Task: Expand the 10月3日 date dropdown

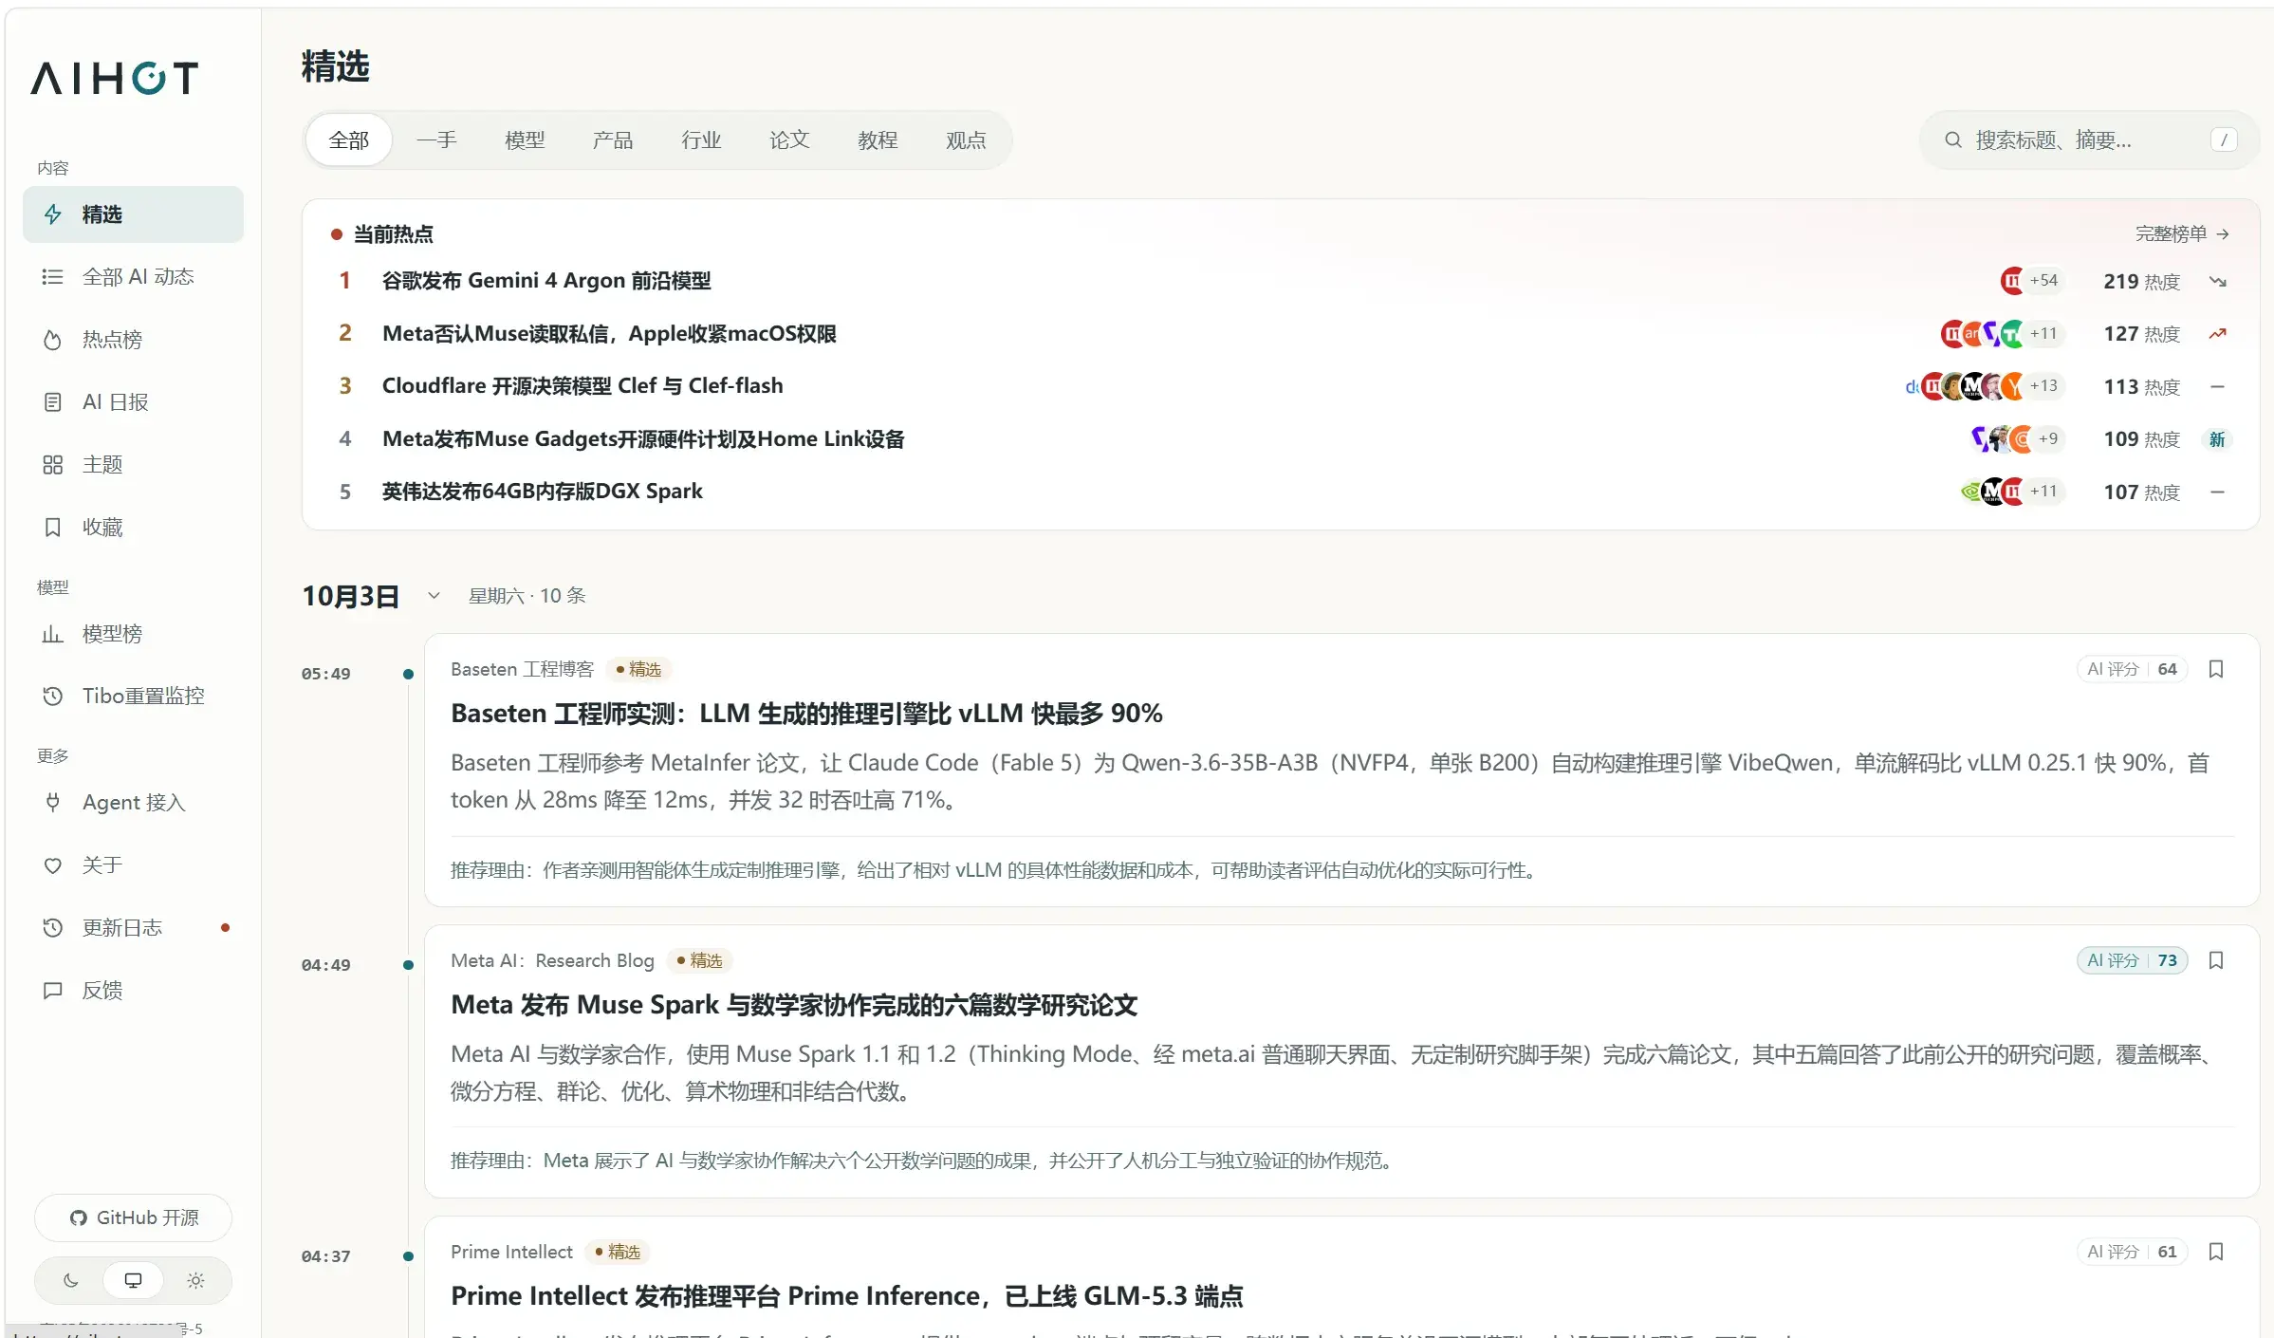Action: [x=434, y=596]
